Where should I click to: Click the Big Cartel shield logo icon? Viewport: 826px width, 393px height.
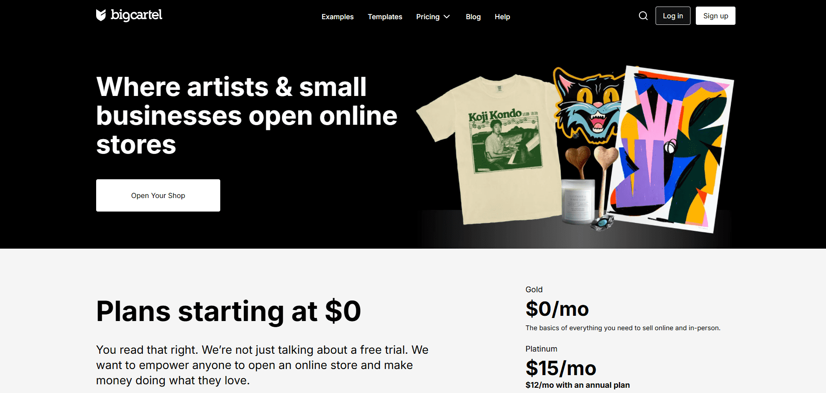(x=101, y=15)
